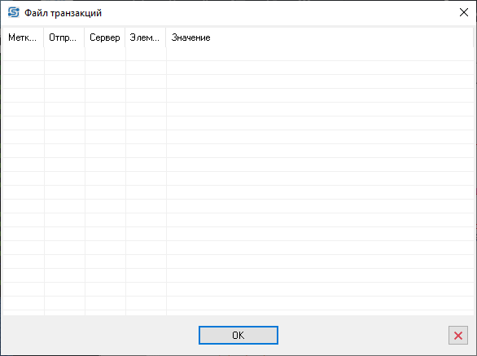Click the Сервер column header
The height and width of the screenshot is (356, 477).
tap(105, 37)
